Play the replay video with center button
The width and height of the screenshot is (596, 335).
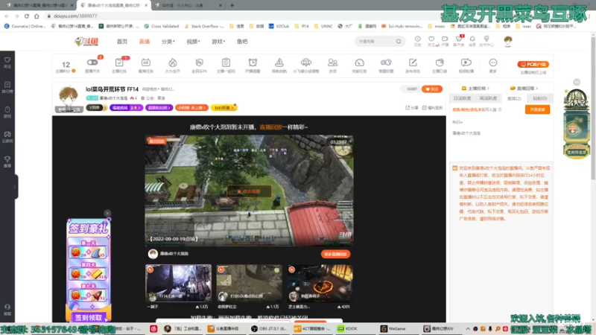pos(249,191)
